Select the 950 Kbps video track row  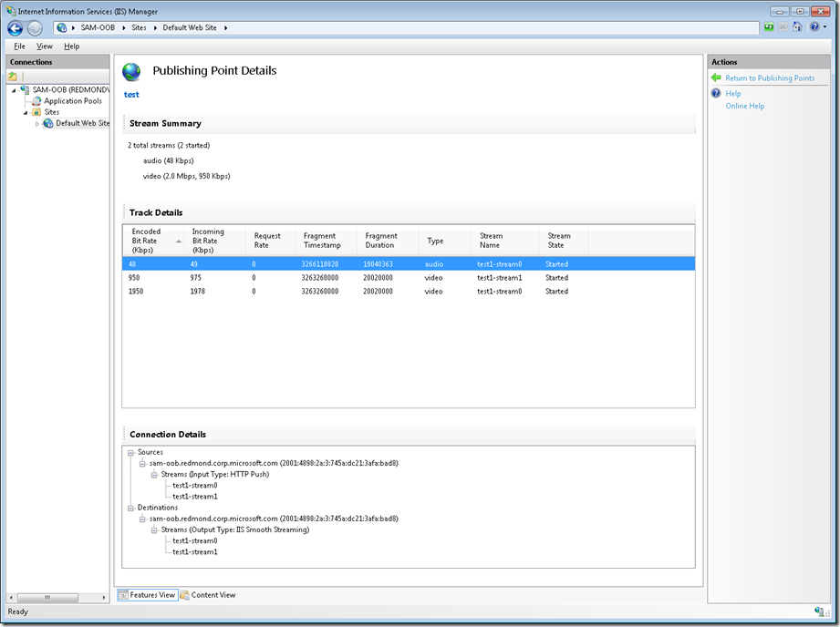click(x=409, y=278)
